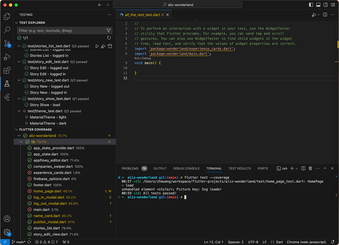Run tests in stories_list_test.dart
This screenshot has height=245, width=339.
click(97, 46)
